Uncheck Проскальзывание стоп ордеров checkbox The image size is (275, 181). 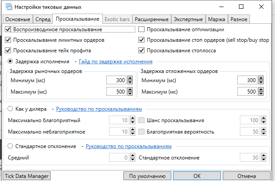pyautogui.click(x=141, y=40)
